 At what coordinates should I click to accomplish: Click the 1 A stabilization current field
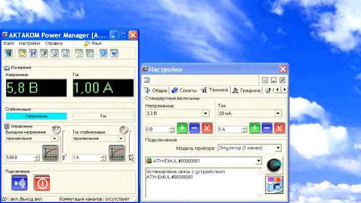coord(86,158)
